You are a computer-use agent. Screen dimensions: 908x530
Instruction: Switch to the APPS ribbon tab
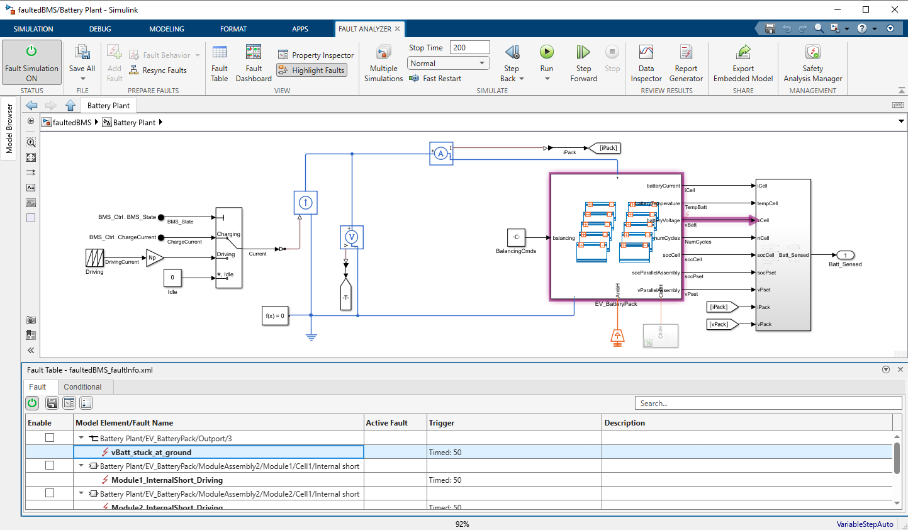[300, 29]
